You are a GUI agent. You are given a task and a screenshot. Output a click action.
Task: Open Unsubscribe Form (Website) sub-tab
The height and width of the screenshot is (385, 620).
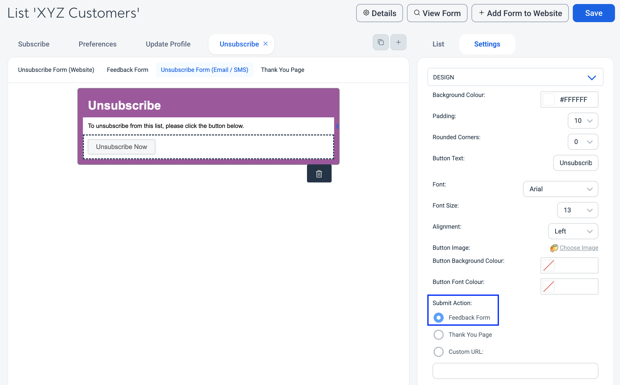point(56,70)
